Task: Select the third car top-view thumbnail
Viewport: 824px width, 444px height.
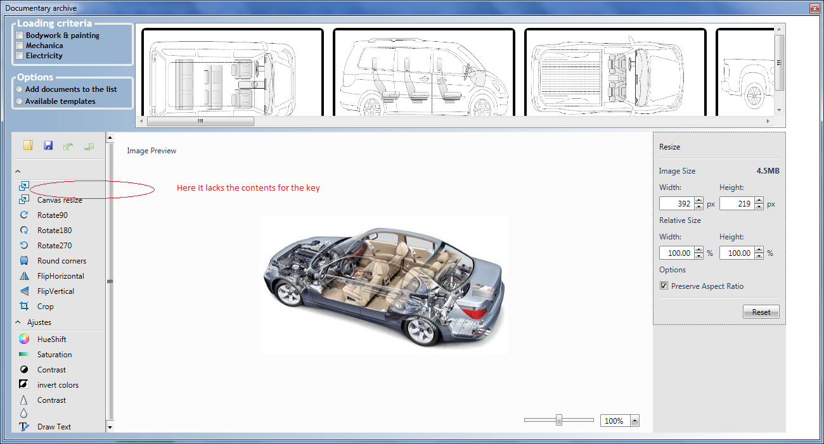Action: [x=615, y=72]
